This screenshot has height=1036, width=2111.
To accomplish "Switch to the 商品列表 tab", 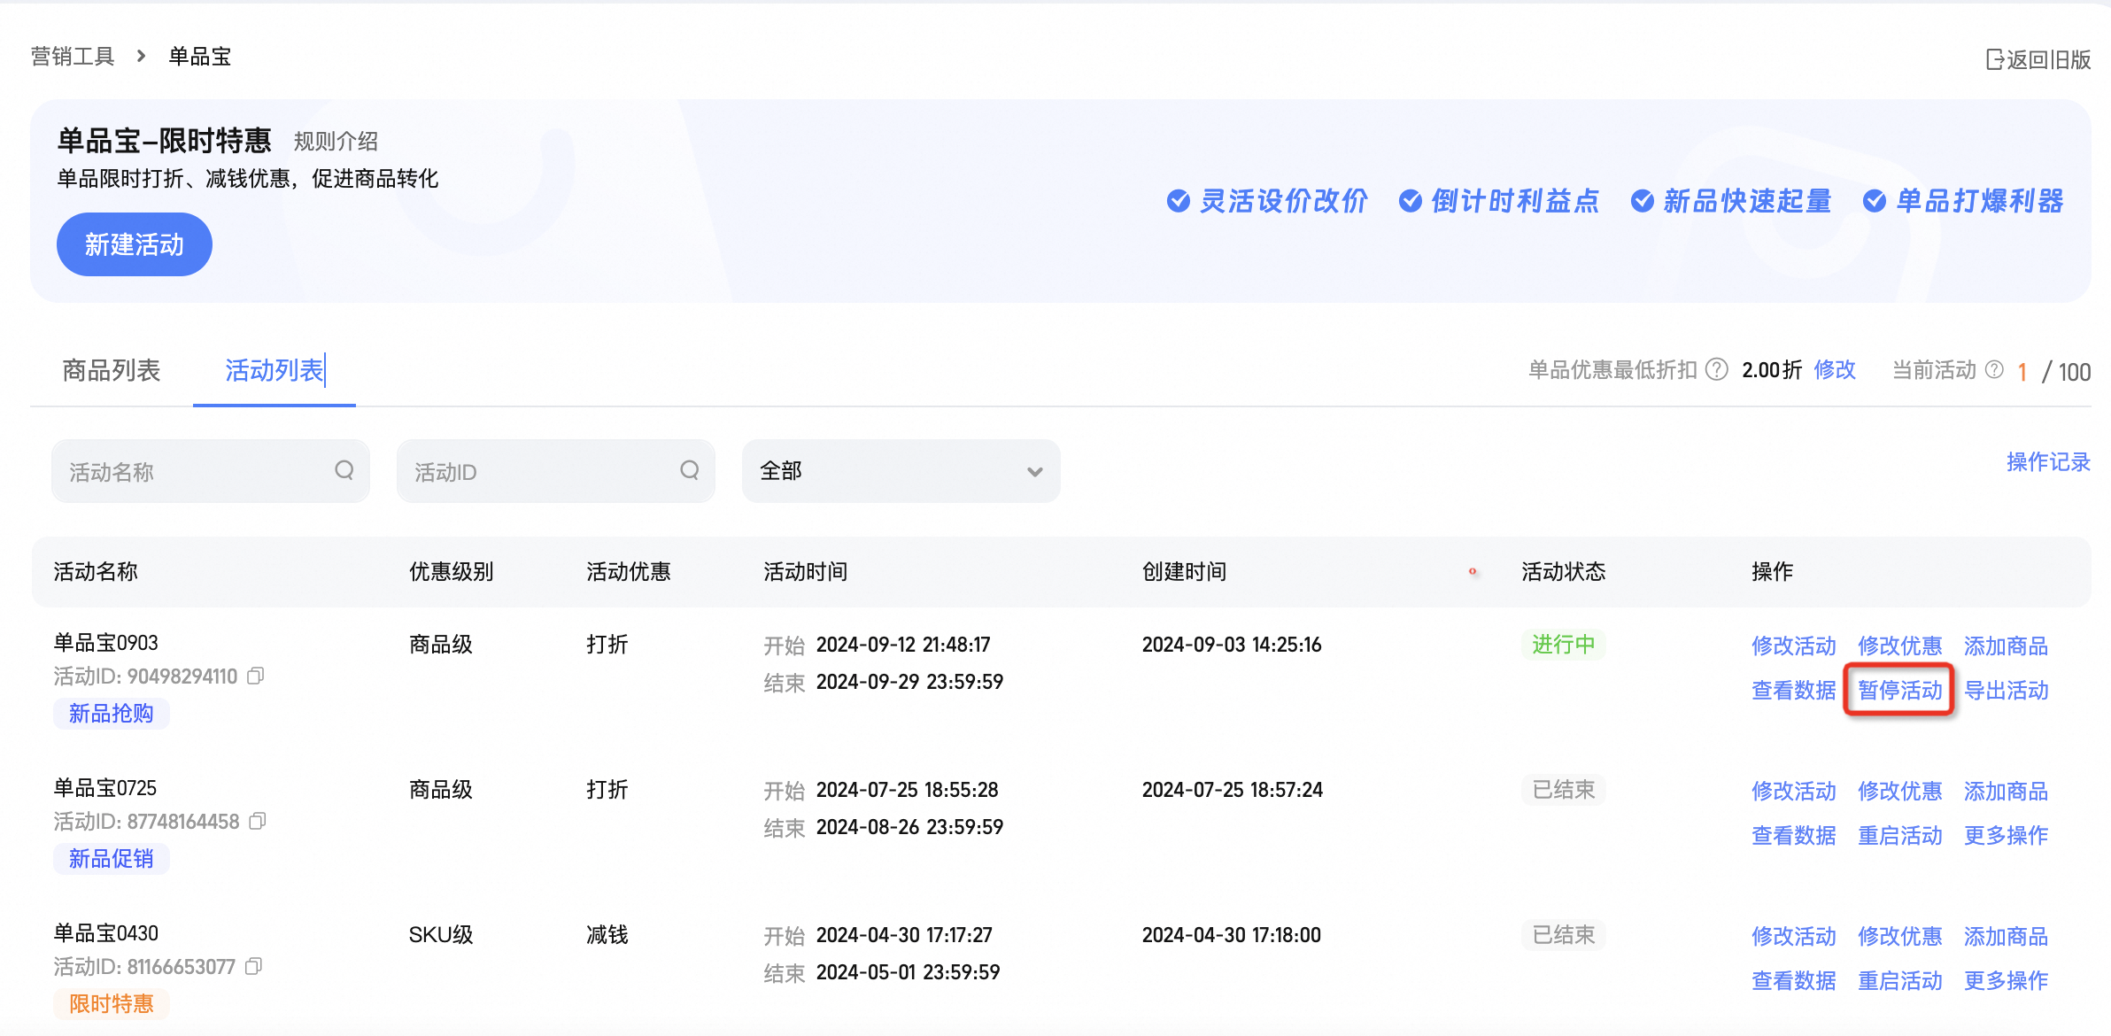I will pos(112,370).
